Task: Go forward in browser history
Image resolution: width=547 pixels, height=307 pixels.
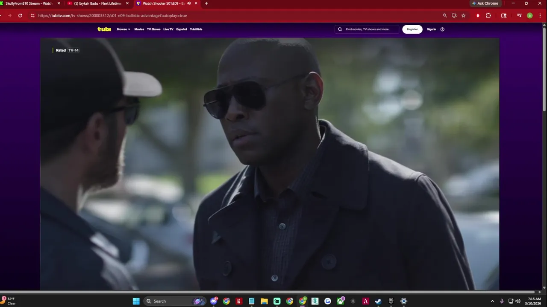Action: click(x=9, y=15)
